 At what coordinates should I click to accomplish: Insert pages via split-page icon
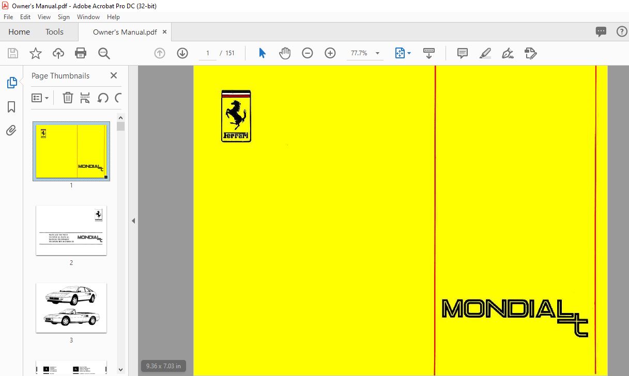click(85, 98)
